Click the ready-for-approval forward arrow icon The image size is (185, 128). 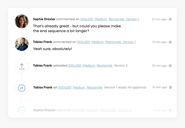click(22, 88)
